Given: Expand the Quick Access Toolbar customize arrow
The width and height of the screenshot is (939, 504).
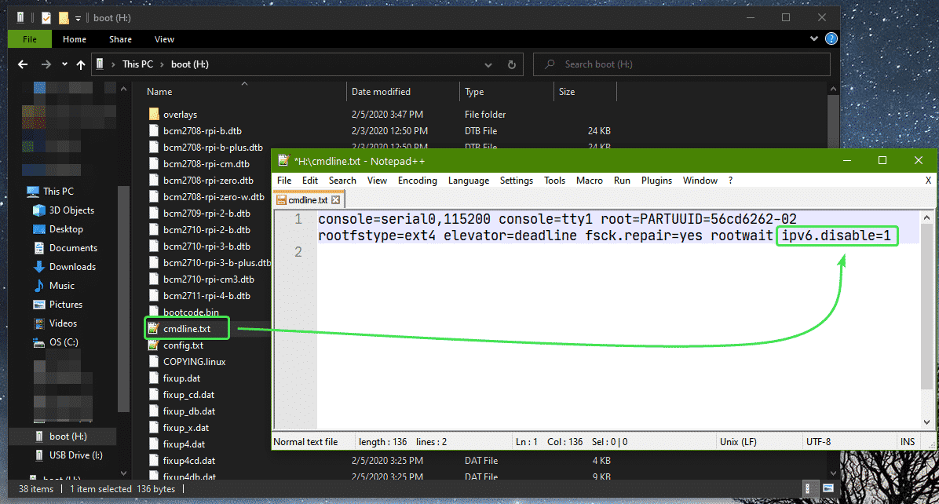Looking at the screenshot, I should (79, 18).
